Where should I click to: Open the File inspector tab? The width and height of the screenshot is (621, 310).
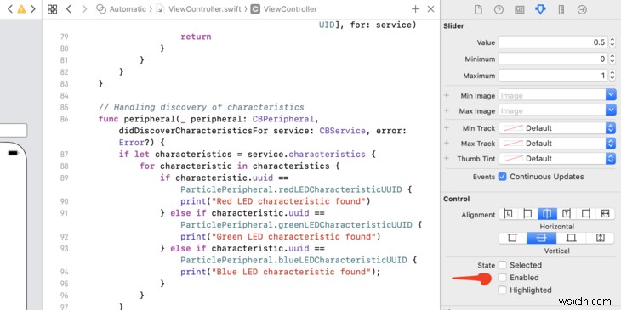[478, 9]
